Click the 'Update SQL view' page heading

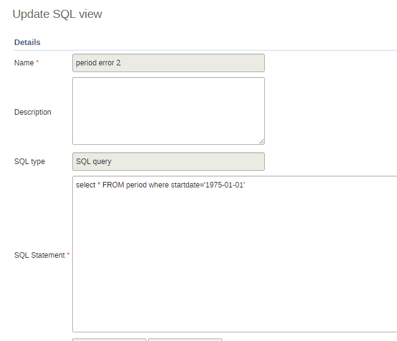(57, 14)
